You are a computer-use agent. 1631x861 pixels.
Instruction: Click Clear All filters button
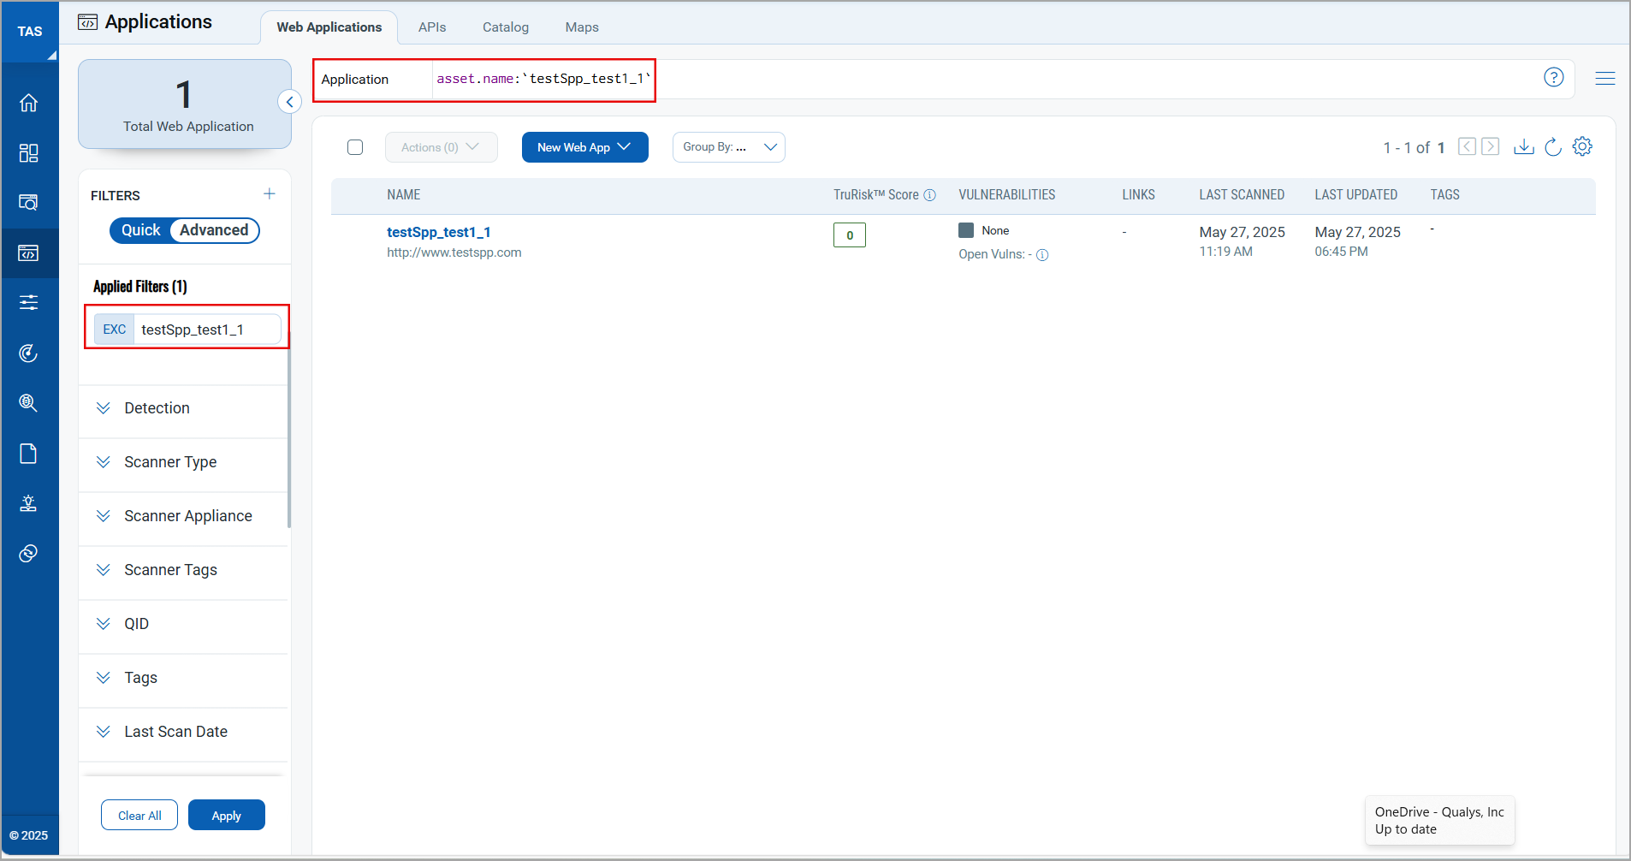[x=139, y=816]
